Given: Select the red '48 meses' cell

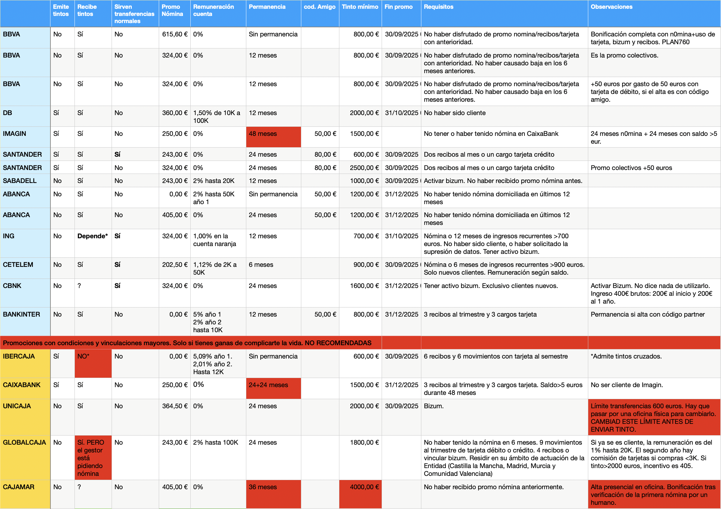Looking at the screenshot, I should (x=274, y=137).
